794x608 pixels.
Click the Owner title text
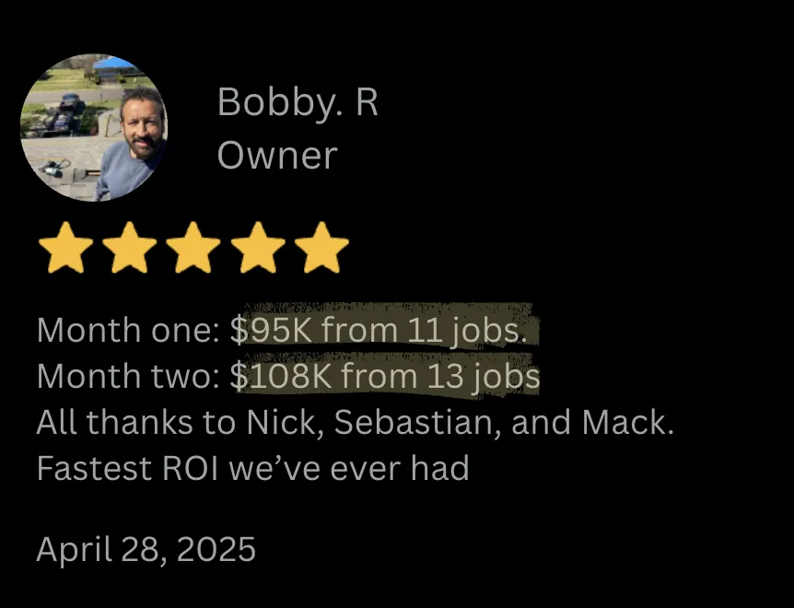pos(277,156)
